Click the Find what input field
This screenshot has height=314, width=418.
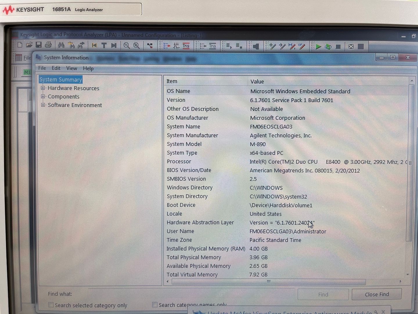tap(192, 294)
